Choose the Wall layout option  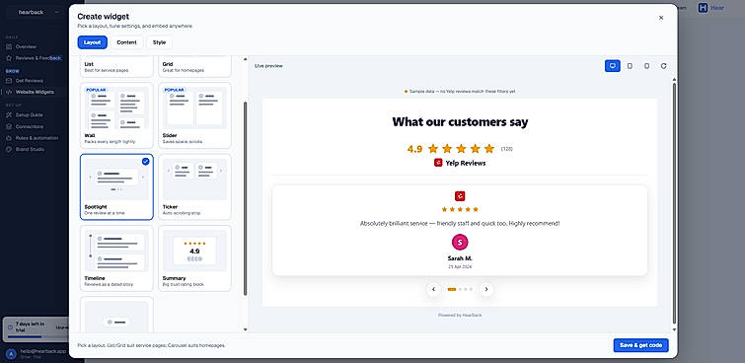pyautogui.click(x=116, y=115)
